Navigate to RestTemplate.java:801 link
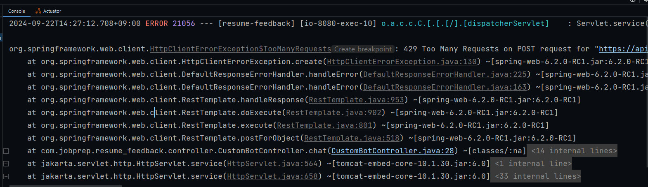Viewport: 648px width, 187px height. click(324, 126)
